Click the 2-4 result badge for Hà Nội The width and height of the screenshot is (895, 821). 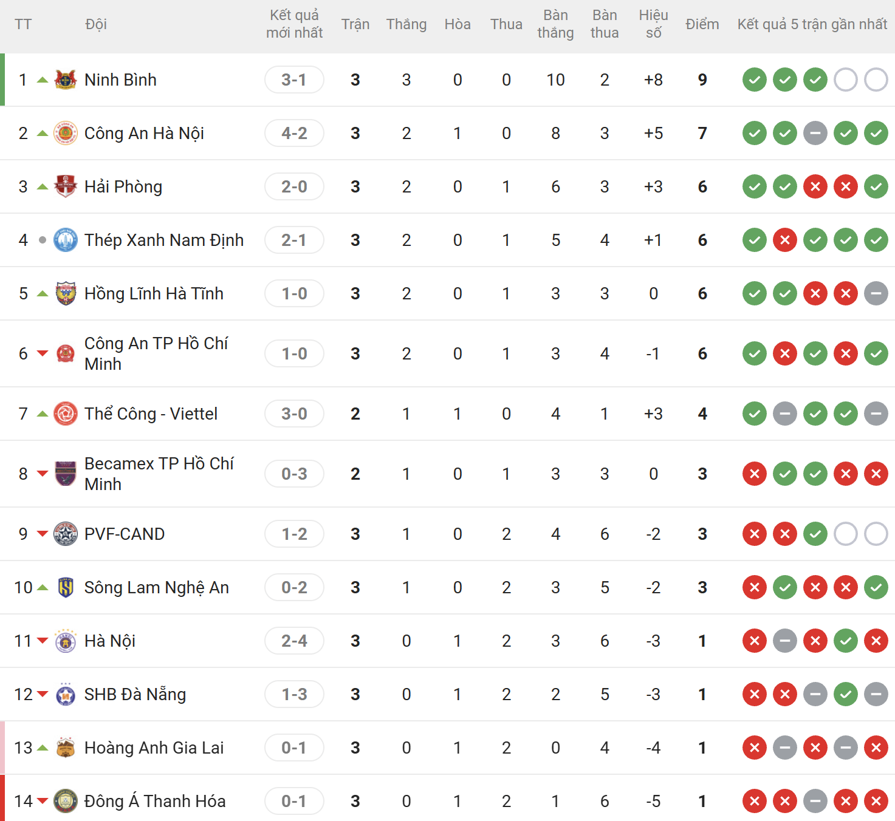click(294, 641)
